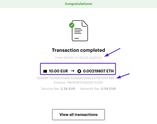Click the Congratulations banner text
The height and width of the screenshot is (124, 157).
pyautogui.click(x=78, y=4)
